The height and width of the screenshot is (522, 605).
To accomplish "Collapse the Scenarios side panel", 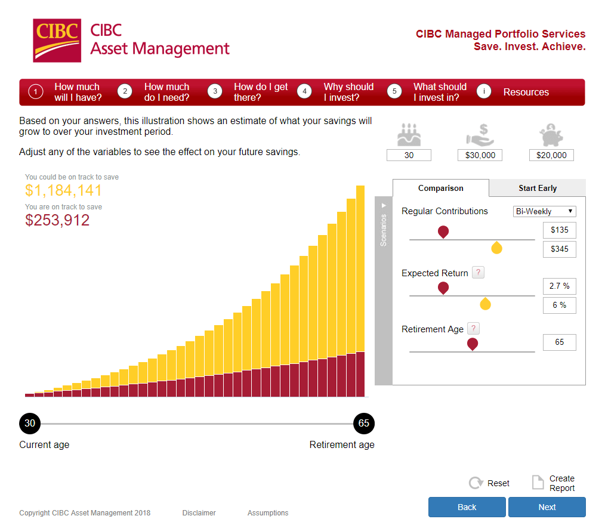I will [x=384, y=290].
